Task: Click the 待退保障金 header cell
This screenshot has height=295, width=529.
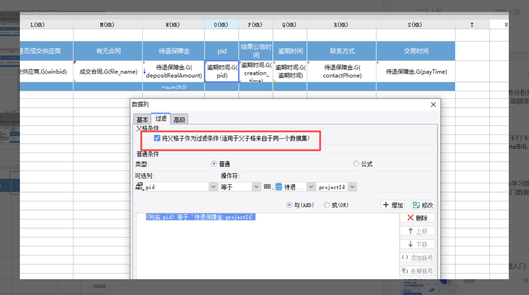Action: pyautogui.click(x=173, y=51)
